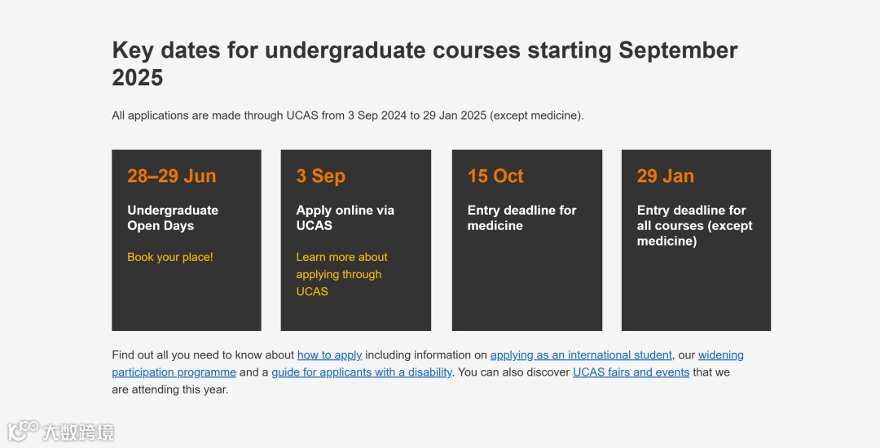Click the '28–29 Jun' date heading
This screenshot has height=448, width=880.
(x=172, y=176)
